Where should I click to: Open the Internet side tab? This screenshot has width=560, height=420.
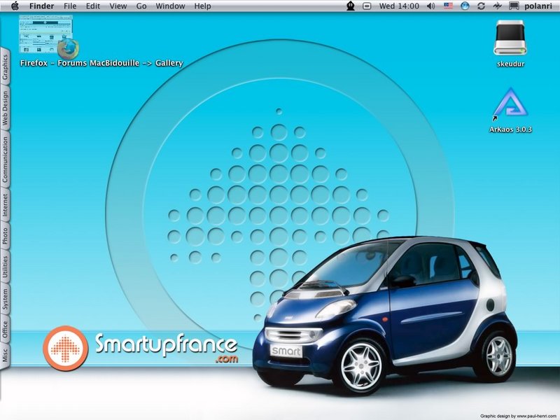[x=5, y=205]
